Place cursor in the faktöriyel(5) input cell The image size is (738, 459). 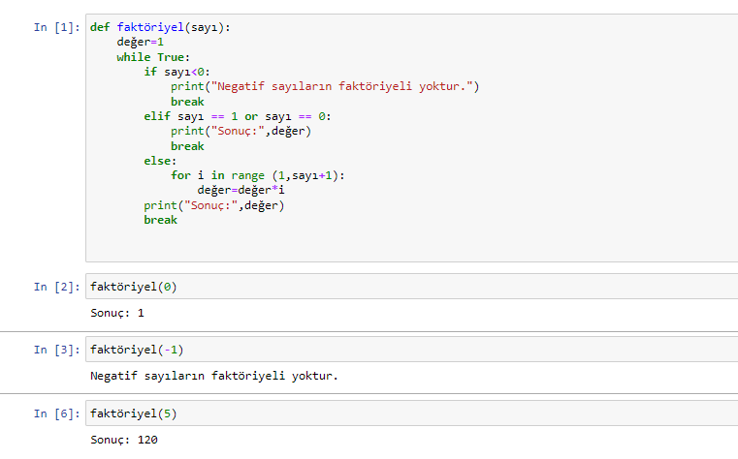411,413
